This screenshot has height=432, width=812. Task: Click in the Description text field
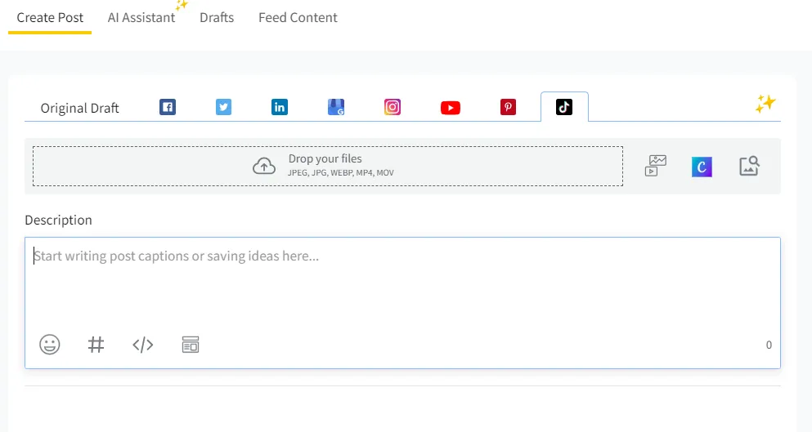[401, 282]
